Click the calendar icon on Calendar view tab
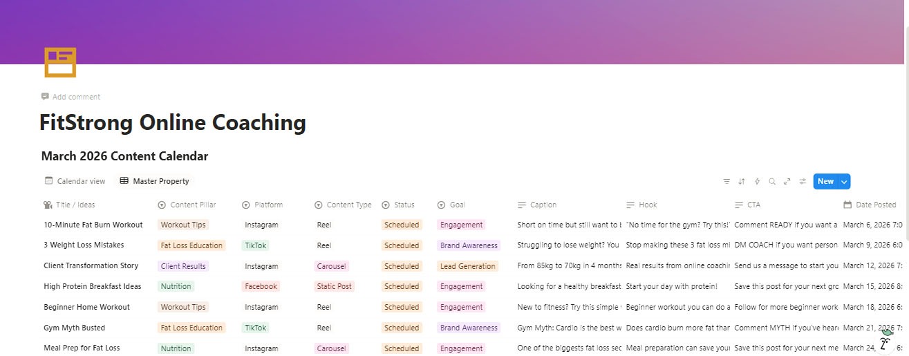 pos(48,181)
